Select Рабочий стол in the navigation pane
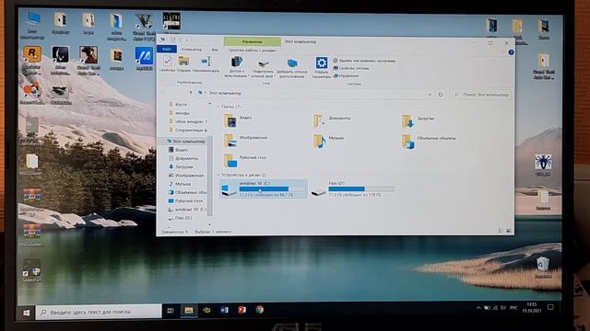The image size is (590, 331). 185,200
